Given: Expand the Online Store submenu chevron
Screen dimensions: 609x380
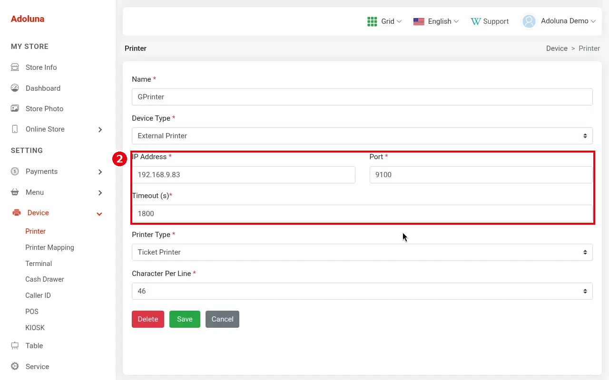Looking at the screenshot, I should tap(100, 130).
